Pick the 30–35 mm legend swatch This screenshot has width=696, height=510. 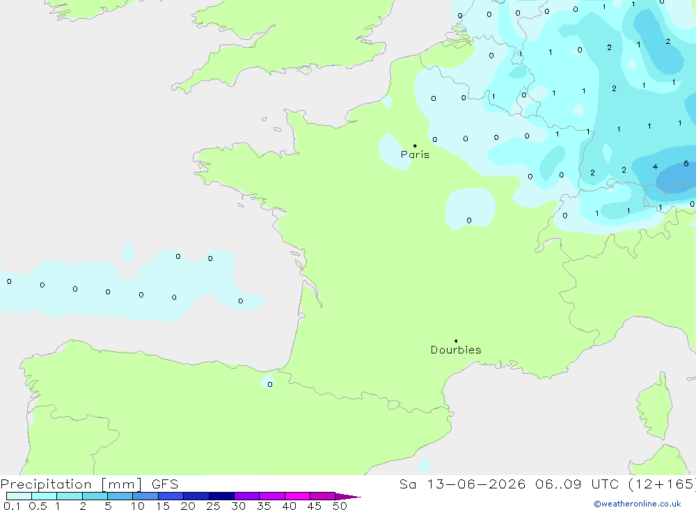[x=247, y=496]
